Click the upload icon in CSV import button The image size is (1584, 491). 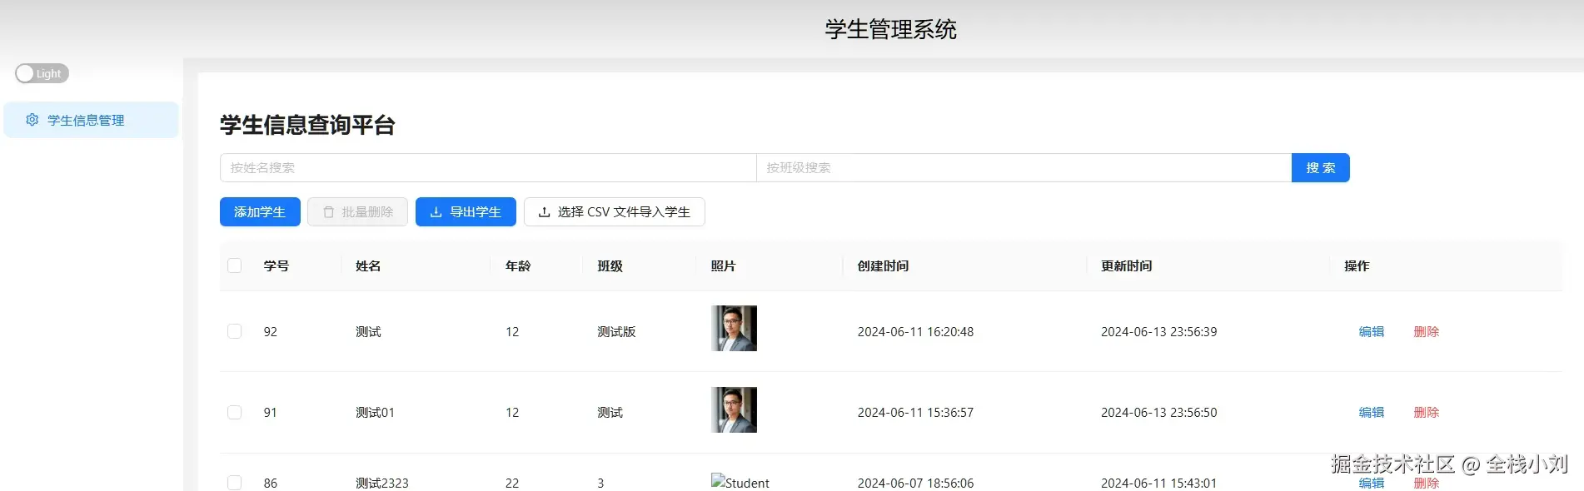(545, 212)
